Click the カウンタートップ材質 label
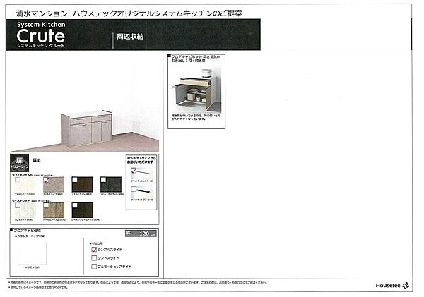The height and width of the screenshot is (297, 424). pyautogui.click(x=30, y=236)
